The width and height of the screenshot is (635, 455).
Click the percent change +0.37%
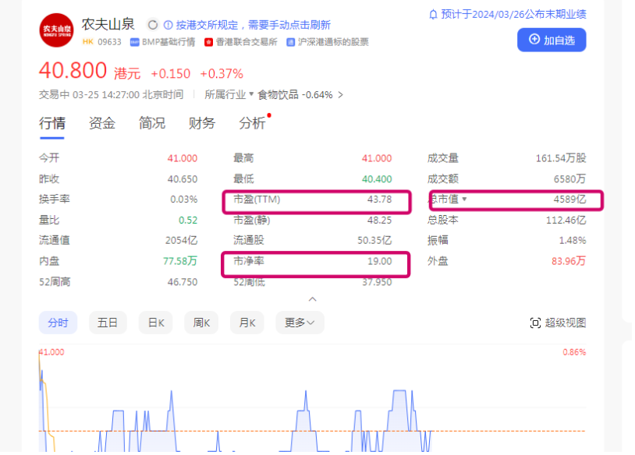[222, 73]
